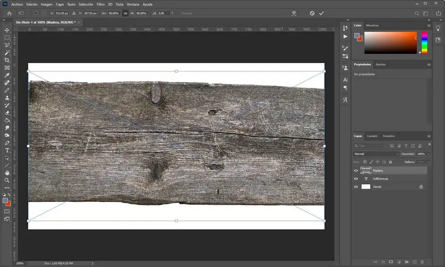Viewport: 445px width, 267px height.
Task: Open the Opacidad dropdown arrow
Action: pos(429,154)
